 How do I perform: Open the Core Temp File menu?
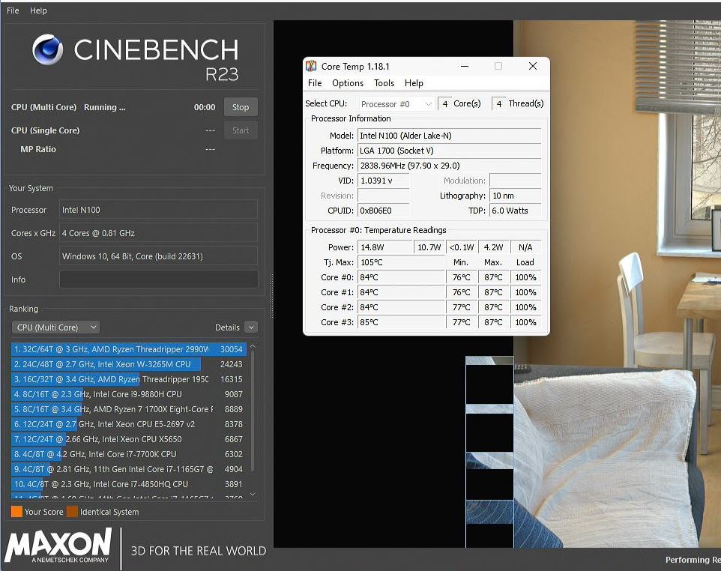(x=315, y=83)
